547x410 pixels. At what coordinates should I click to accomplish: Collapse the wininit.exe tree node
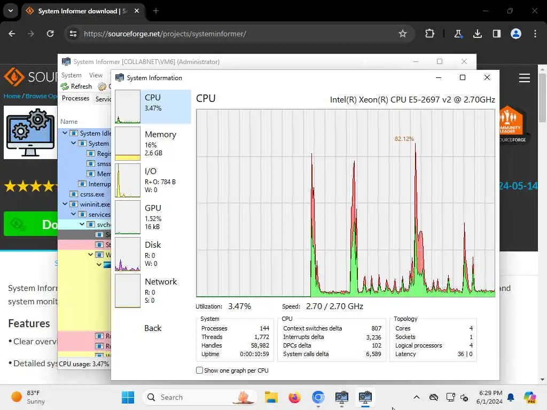tap(65, 203)
